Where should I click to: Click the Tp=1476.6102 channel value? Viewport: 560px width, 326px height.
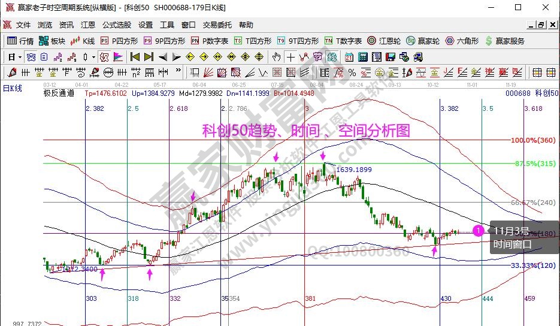coord(106,93)
